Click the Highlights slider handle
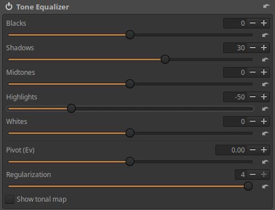Screen dimensions: 275x210 (x=71, y=108)
